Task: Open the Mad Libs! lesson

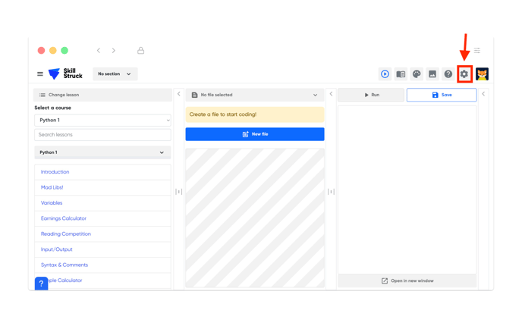Action: pos(102,187)
